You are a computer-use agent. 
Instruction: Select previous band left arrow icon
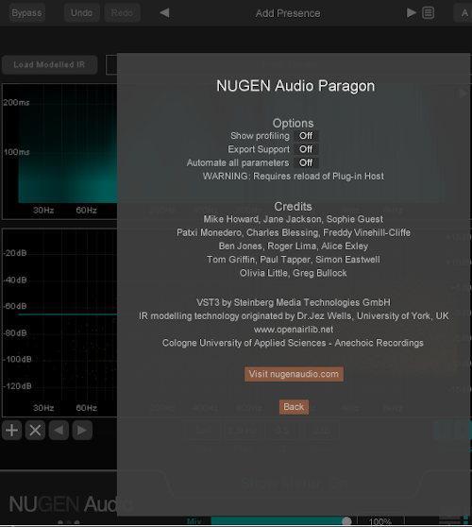pos(59,431)
